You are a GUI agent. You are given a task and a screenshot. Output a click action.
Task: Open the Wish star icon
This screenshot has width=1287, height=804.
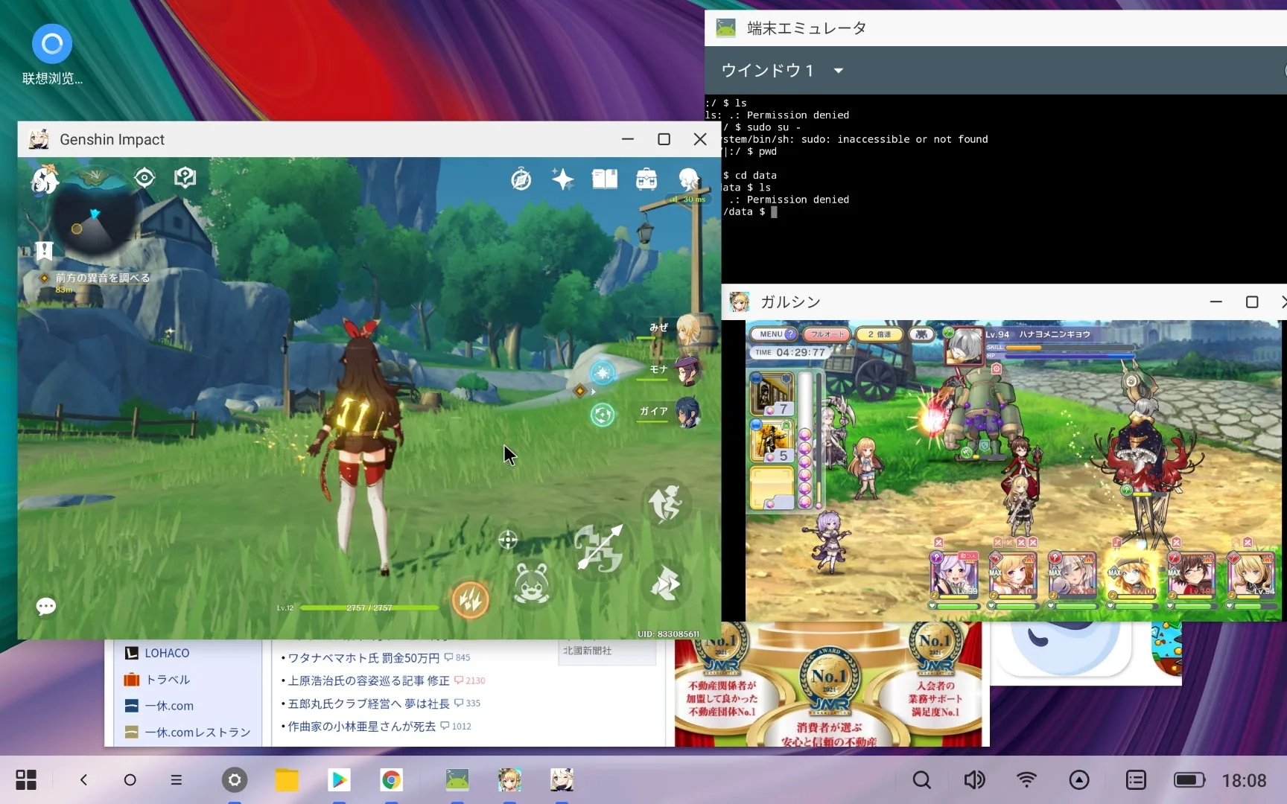coord(562,179)
